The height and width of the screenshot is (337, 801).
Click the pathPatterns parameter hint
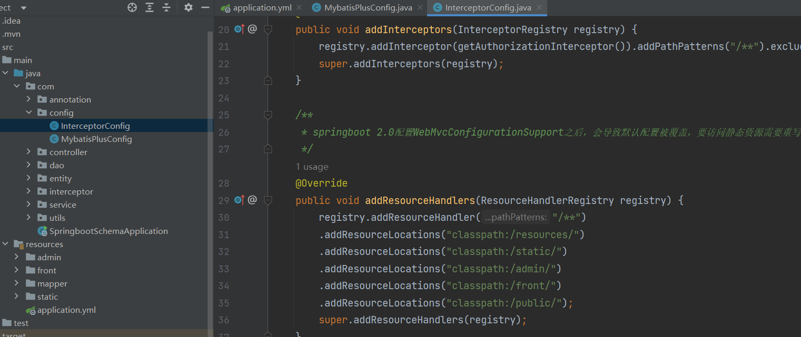(516, 217)
